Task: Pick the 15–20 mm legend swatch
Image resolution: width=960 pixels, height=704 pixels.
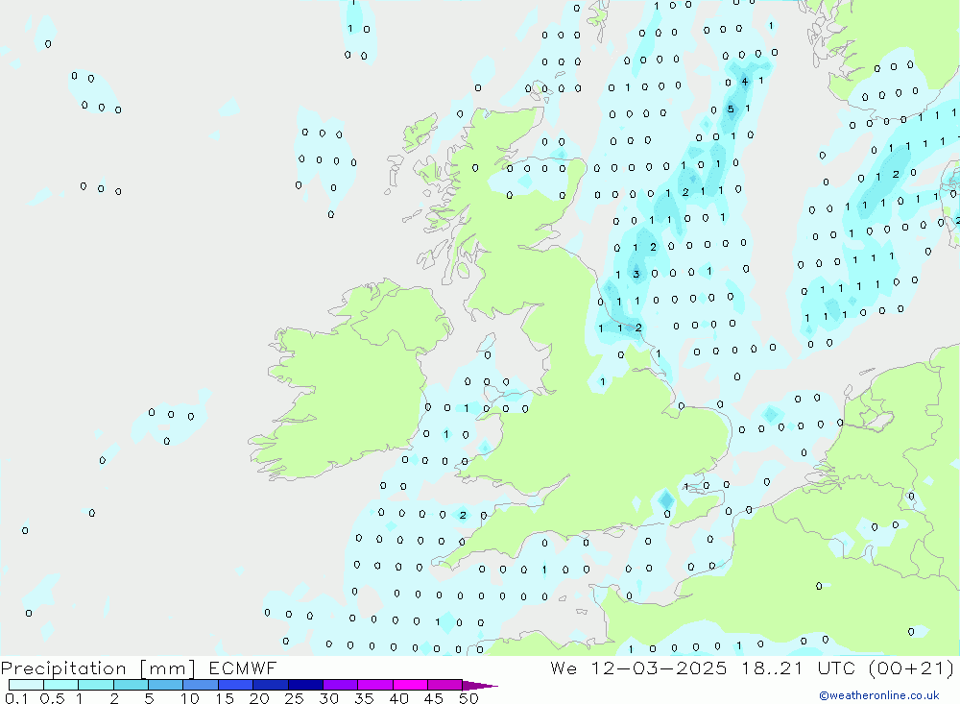Action: coord(236,685)
